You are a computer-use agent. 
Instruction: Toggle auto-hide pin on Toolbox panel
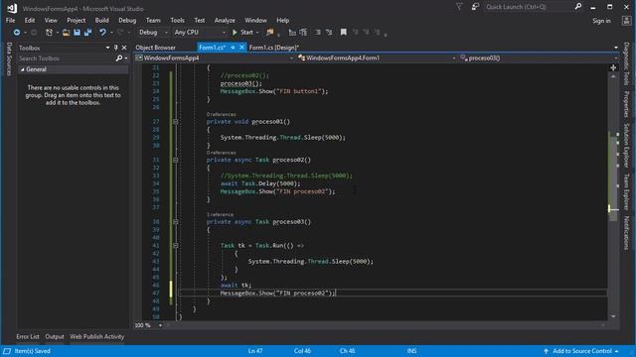tap(115, 48)
